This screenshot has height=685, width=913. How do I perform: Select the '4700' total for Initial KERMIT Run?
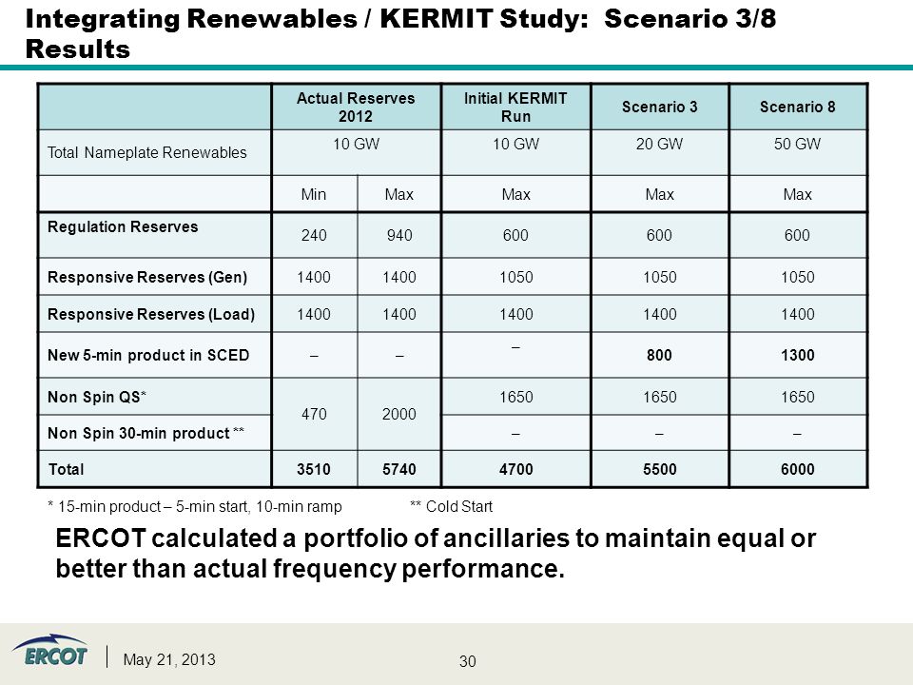(x=516, y=469)
